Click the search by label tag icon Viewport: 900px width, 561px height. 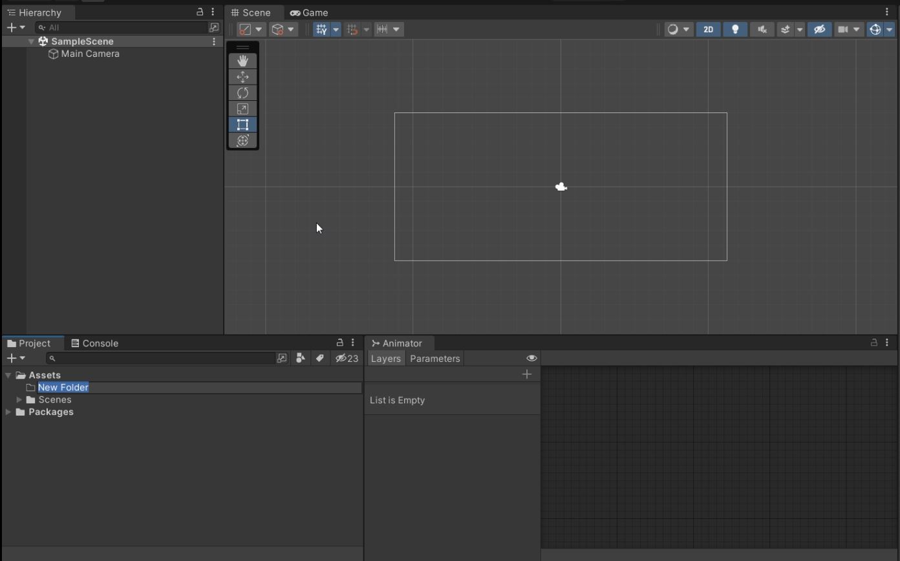click(319, 358)
